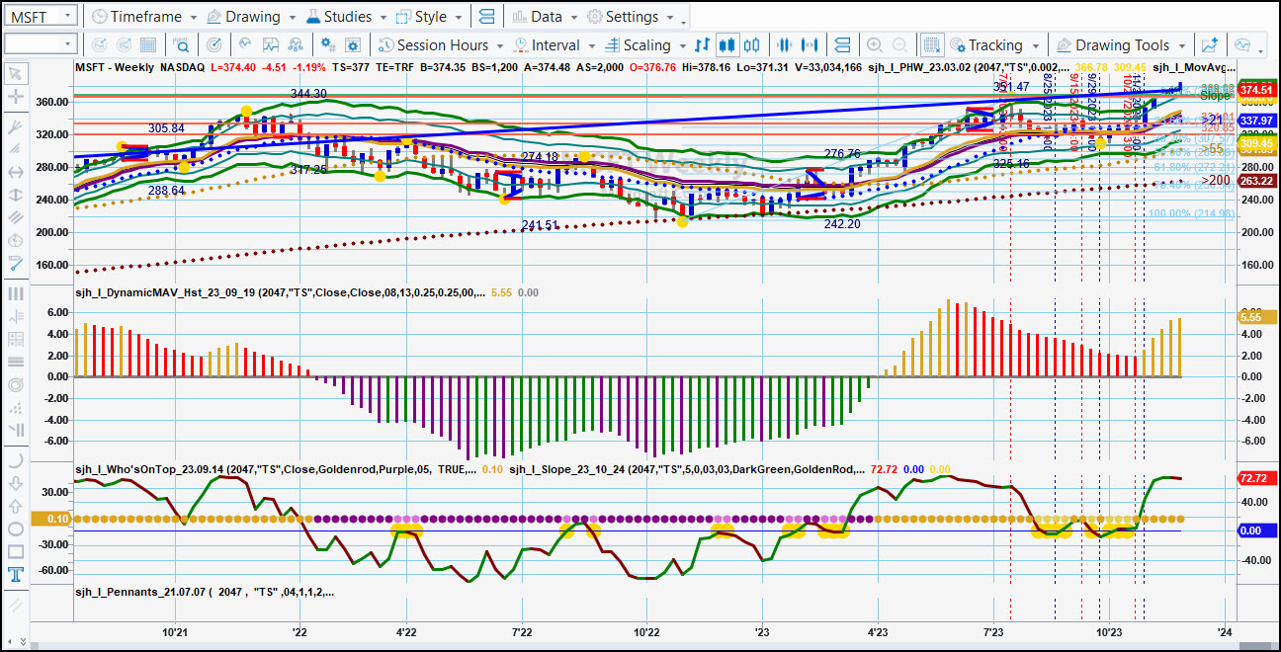Open the Interval dropdown
The image size is (1281, 652).
(555, 44)
